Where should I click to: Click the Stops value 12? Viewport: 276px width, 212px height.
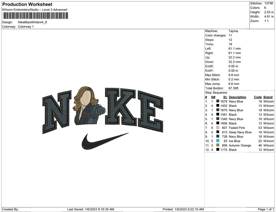tap(230, 40)
